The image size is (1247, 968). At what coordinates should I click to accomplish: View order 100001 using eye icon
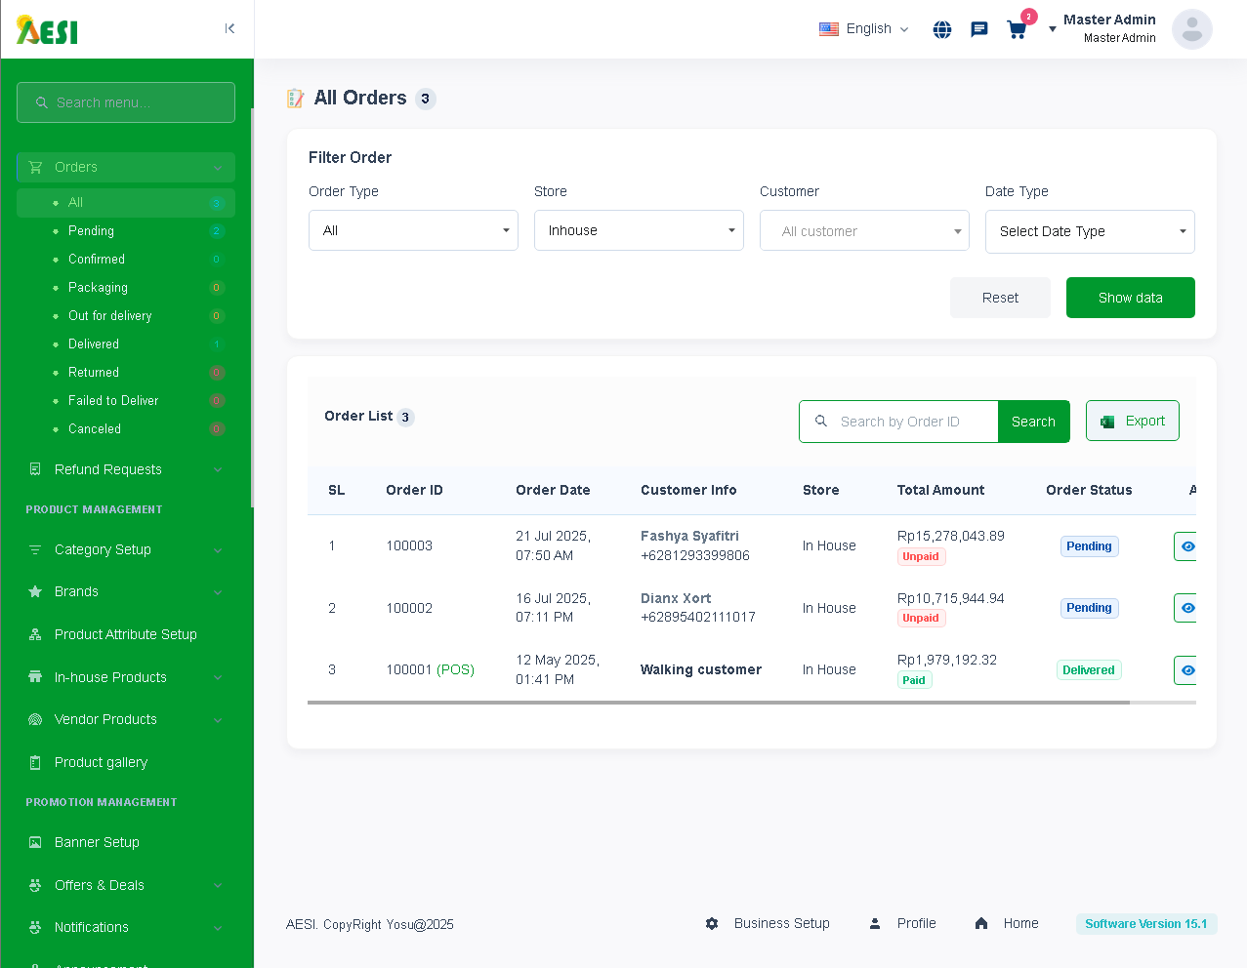click(x=1186, y=670)
